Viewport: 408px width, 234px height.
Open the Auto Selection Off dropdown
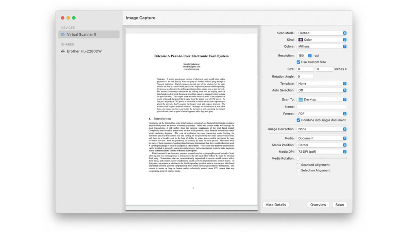(322, 90)
